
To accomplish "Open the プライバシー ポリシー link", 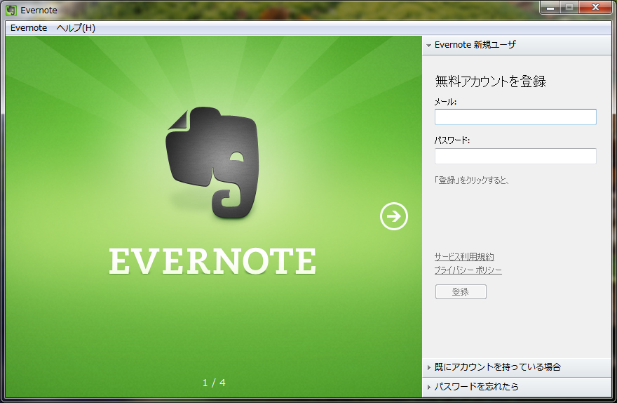I will 468,270.
